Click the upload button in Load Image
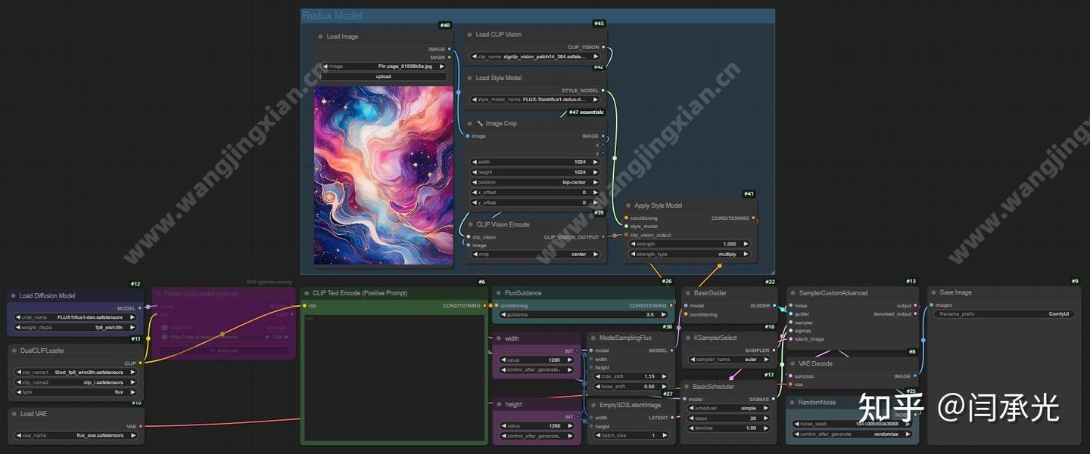The height and width of the screenshot is (454, 1090). point(383,76)
